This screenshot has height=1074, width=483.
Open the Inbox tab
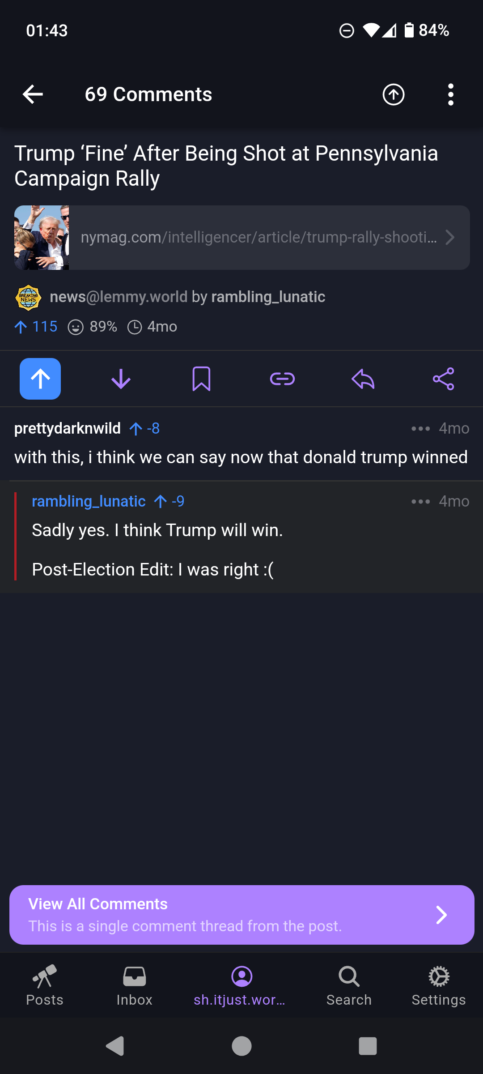pyautogui.click(x=134, y=985)
